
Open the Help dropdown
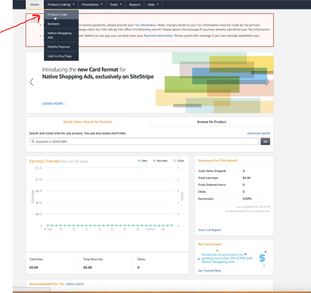pyautogui.click(x=153, y=5)
